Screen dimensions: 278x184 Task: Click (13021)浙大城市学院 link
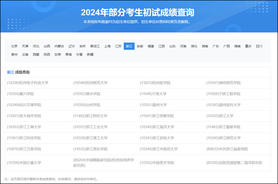pos(24,116)
